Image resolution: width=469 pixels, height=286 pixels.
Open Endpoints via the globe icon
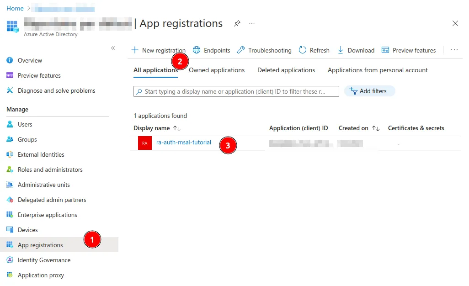[197, 50]
